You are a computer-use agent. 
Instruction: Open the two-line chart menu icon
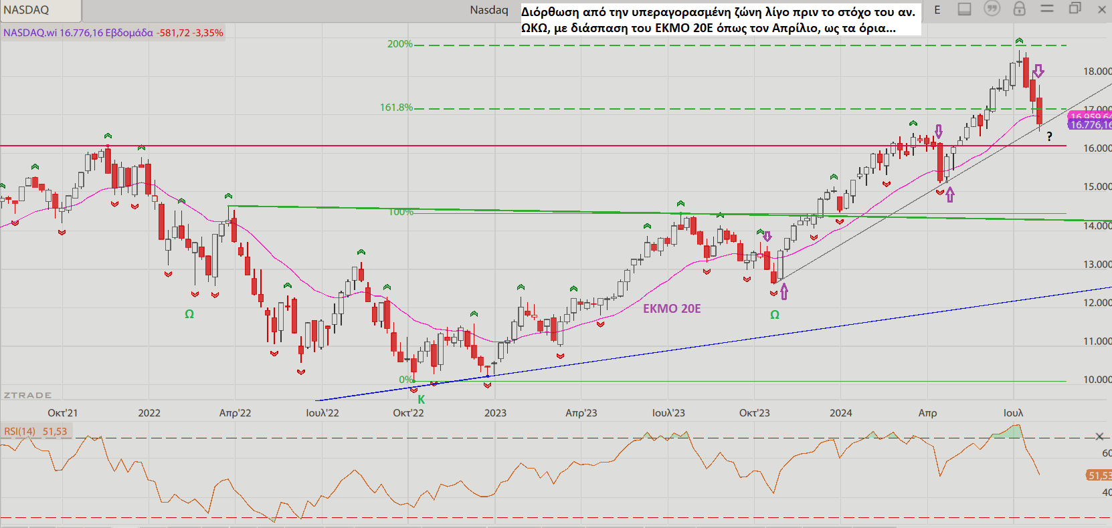tap(1047, 9)
